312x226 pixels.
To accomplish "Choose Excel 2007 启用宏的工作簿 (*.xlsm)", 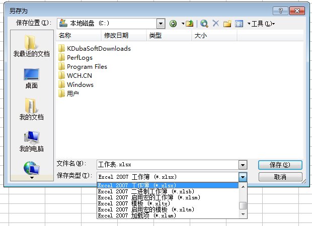I will 168,197.
